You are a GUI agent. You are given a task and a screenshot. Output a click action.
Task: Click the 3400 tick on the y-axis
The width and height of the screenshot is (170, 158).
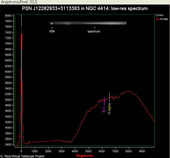point(8,144)
